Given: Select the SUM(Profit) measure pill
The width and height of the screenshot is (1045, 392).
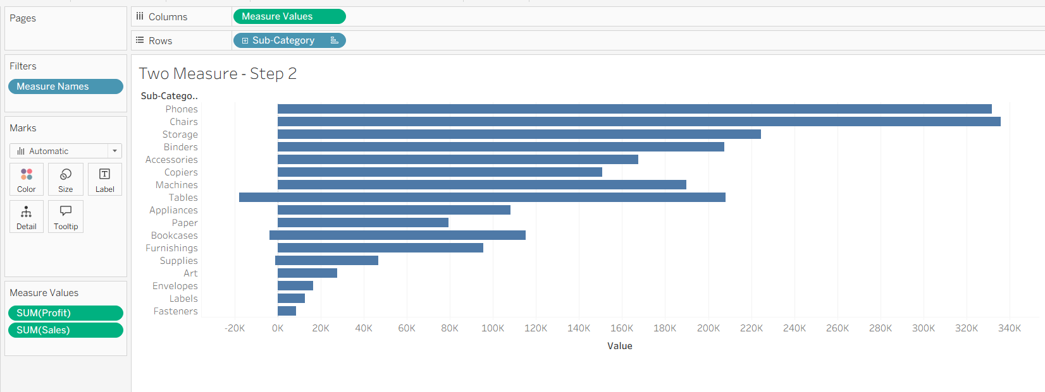Looking at the screenshot, I should click(x=65, y=313).
